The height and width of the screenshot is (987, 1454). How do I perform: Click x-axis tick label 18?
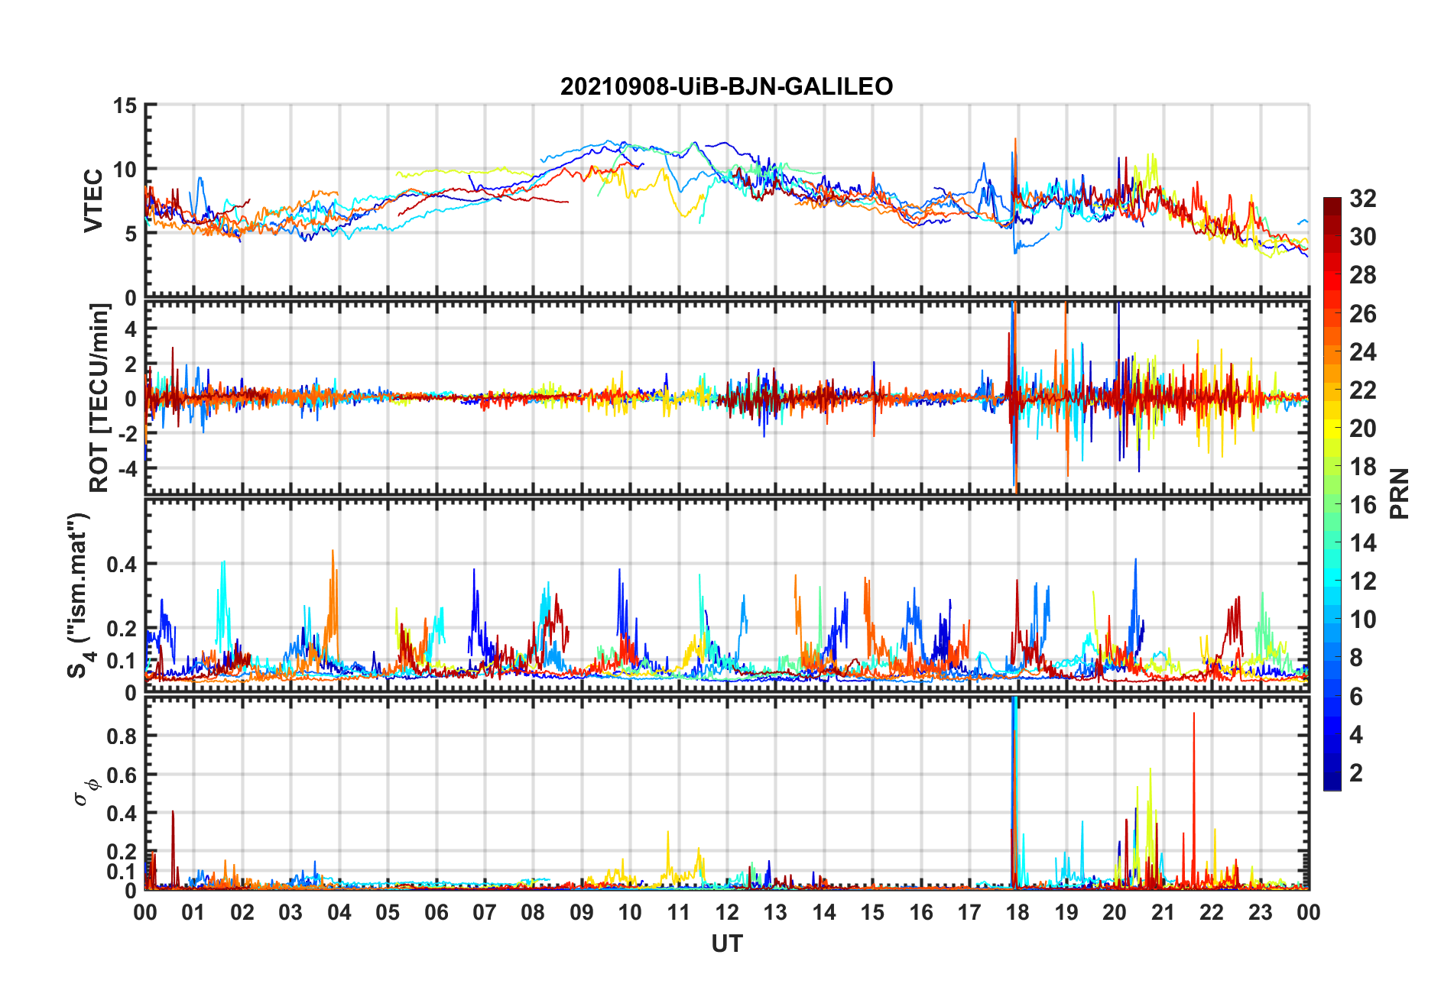(1017, 912)
